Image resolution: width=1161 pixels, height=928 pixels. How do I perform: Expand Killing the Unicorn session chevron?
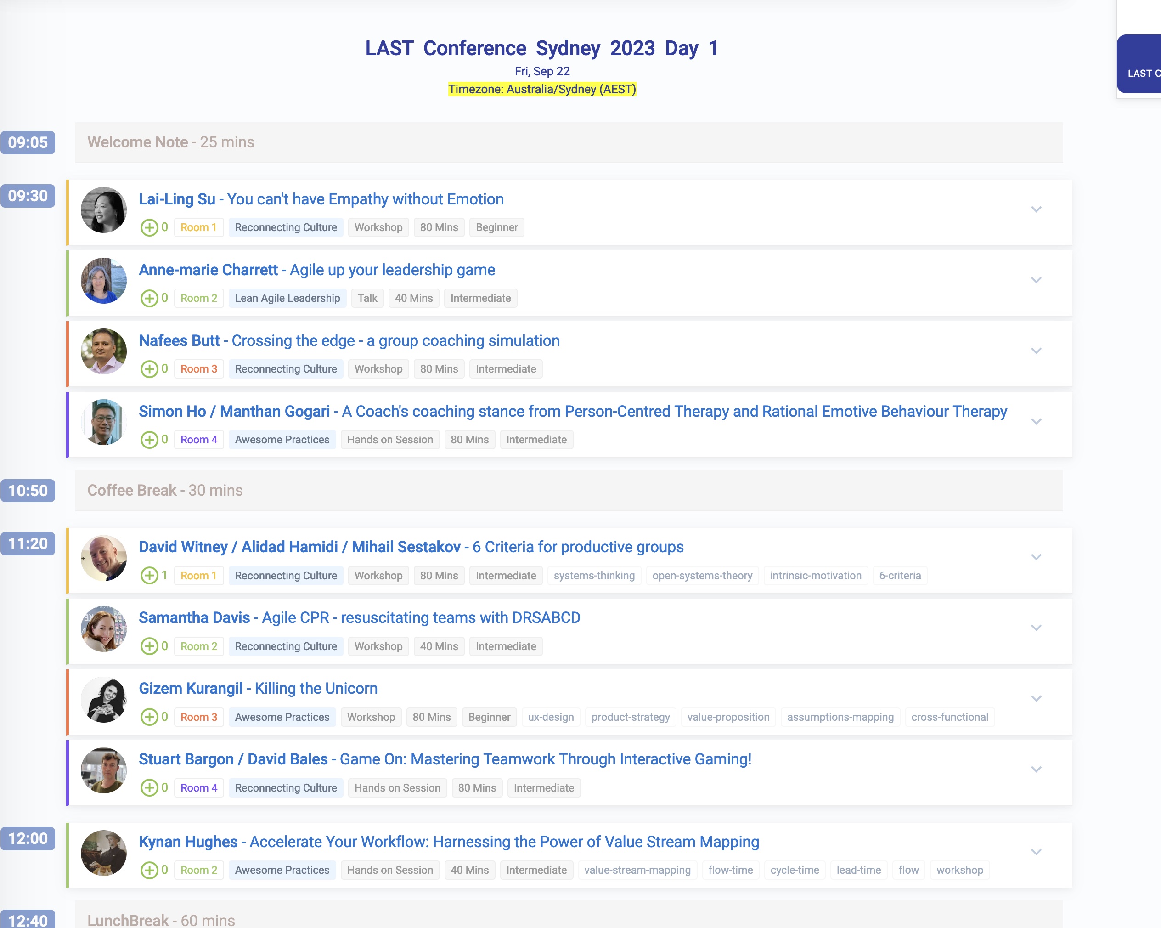1036,699
